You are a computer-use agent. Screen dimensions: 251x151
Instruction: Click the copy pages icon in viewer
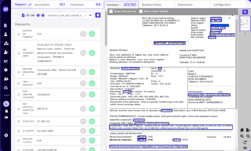click(x=242, y=130)
